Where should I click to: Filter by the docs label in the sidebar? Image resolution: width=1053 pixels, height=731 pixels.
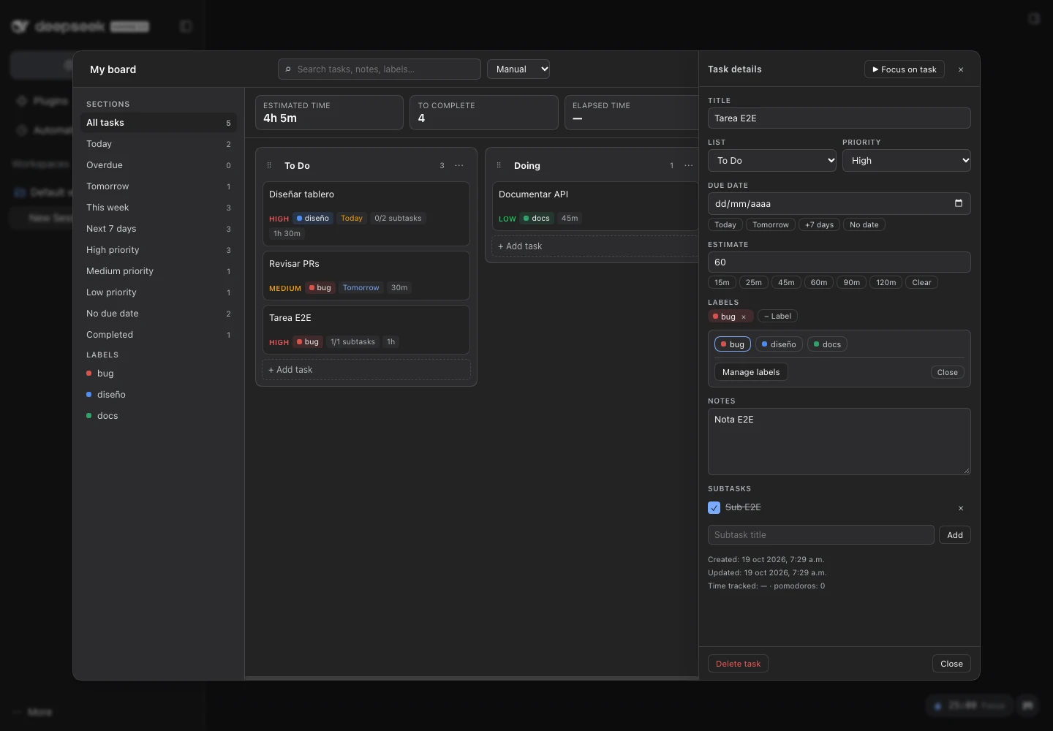(x=159, y=416)
